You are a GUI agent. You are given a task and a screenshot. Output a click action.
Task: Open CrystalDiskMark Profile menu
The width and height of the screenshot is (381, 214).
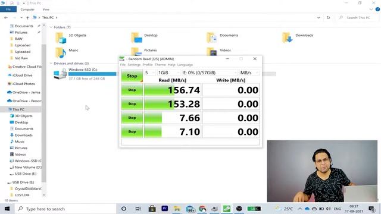(x=148, y=65)
